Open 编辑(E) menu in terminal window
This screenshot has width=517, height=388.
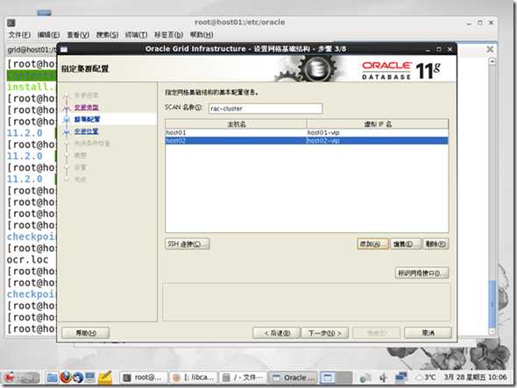click(x=48, y=35)
